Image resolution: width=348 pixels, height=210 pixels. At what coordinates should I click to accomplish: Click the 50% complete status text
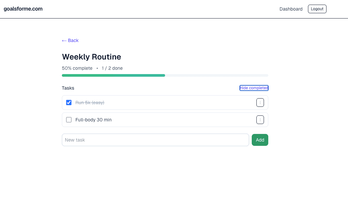tap(77, 68)
